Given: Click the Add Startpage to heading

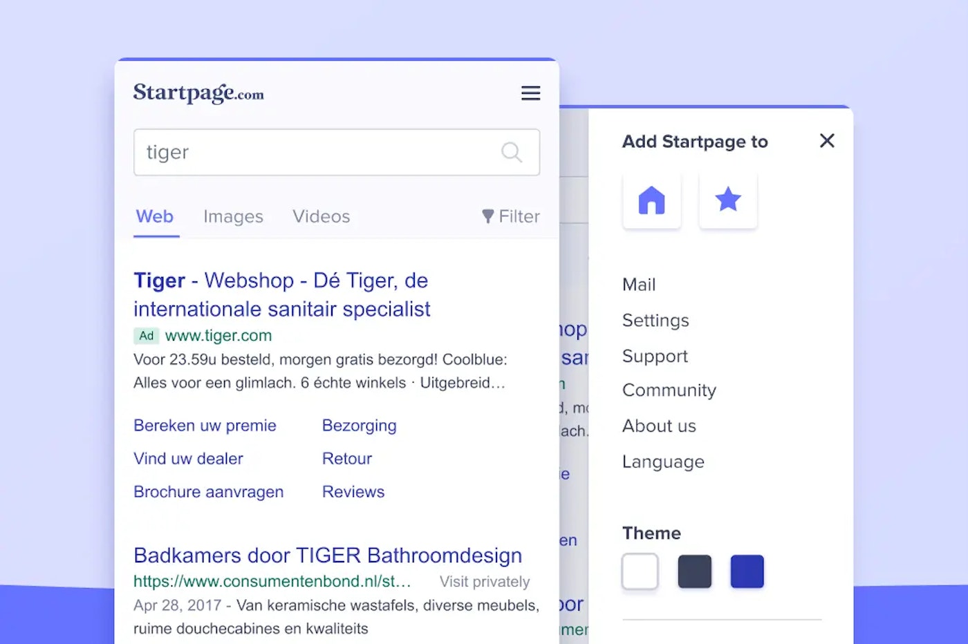Looking at the screenshot, I should coord(695,142).
